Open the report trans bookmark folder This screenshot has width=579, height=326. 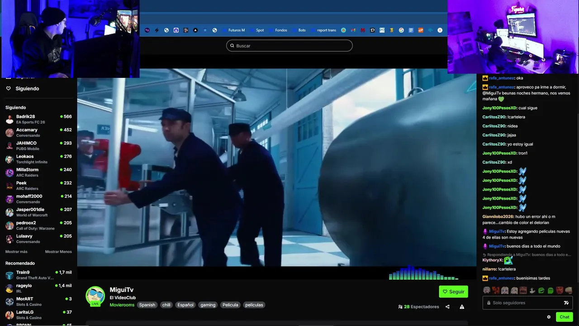pos(323,30)
